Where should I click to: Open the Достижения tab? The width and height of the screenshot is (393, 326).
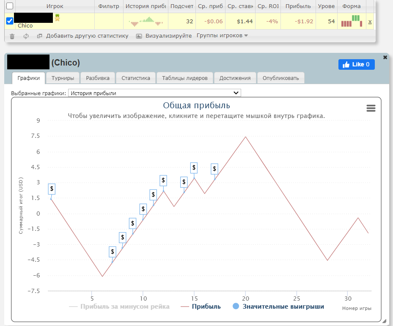point(235,78)
